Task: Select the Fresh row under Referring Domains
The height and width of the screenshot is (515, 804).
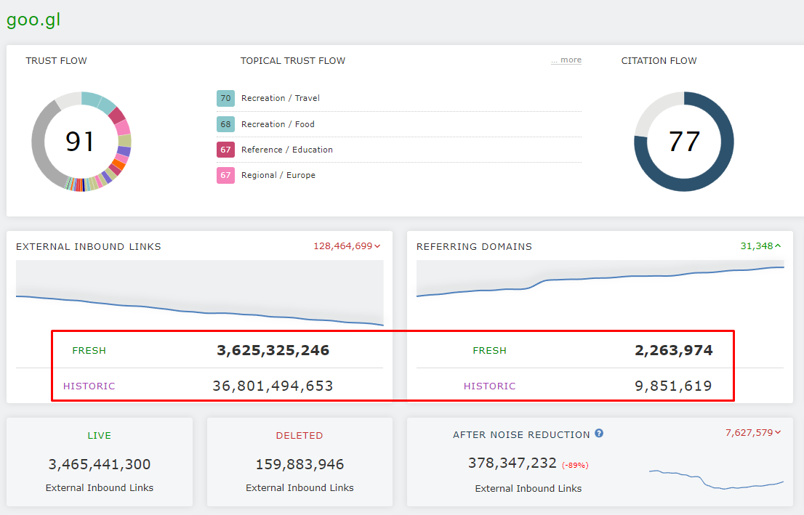Action: tap(599, 350)
